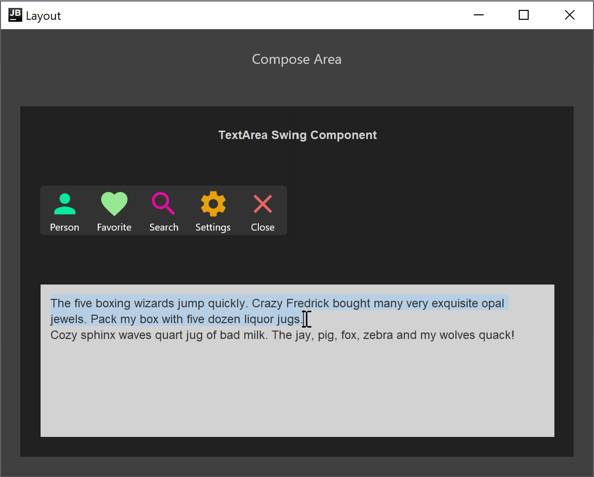Click the "TextArea Swing Component" title

coord(297,135)
